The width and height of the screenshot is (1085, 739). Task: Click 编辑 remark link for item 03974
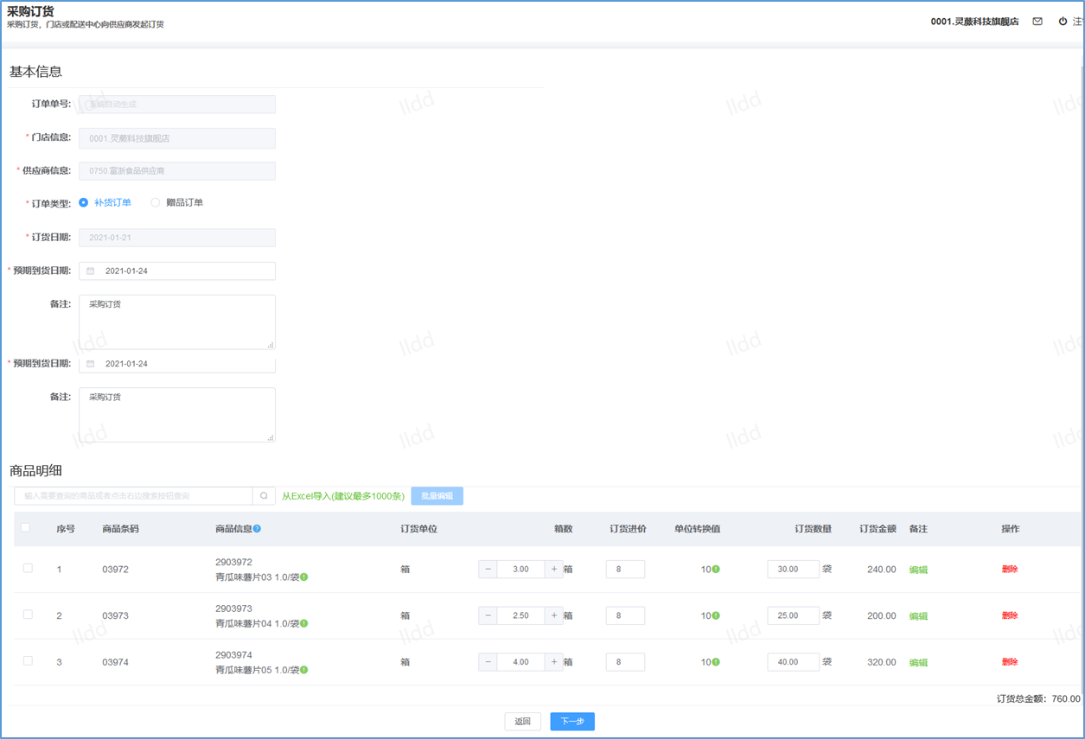918,663
